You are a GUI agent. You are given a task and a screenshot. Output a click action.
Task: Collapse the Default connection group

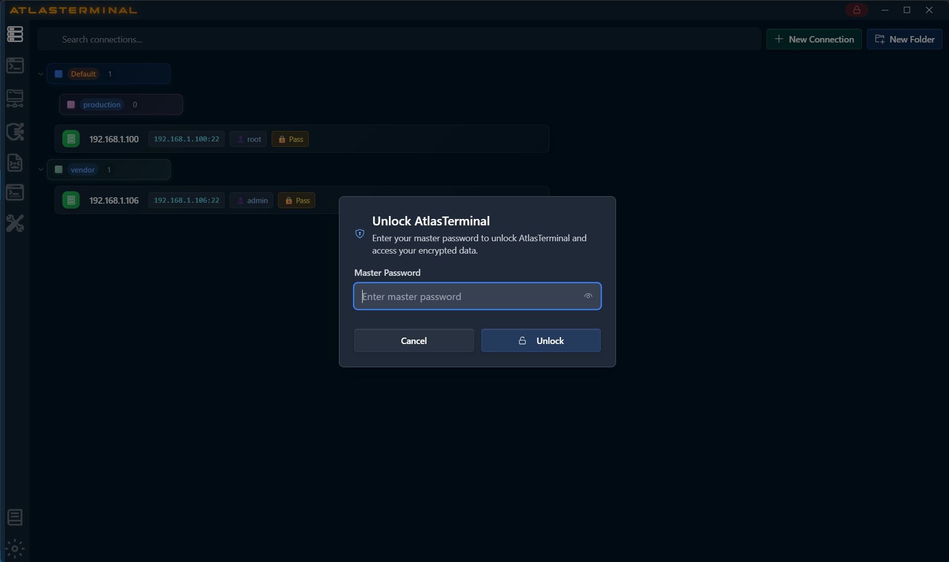pyautogui.click(x=40, y=73)
